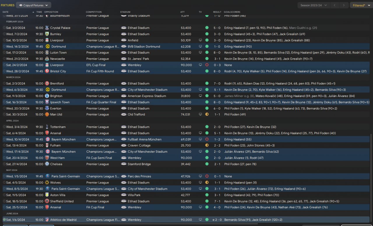Click the 74,031 attendance value
Screen dimensions: 373x226
[x=185, y=114]
